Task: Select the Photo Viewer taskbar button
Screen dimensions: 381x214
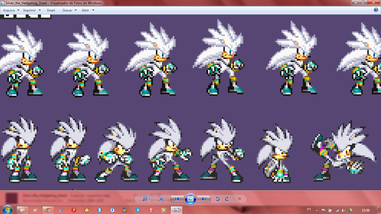Action: pyautogui.click(x=176, y=210)
